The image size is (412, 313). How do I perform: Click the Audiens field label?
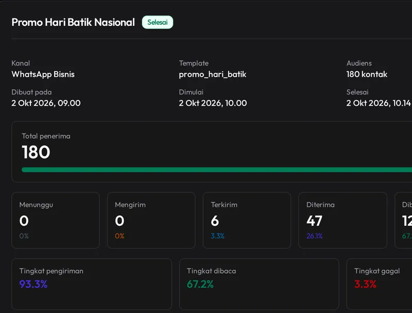[359, 63]
